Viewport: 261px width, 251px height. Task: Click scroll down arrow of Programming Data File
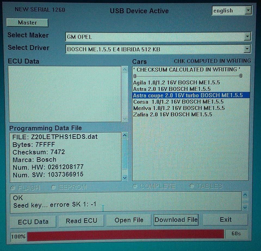[x=125, y=178]
